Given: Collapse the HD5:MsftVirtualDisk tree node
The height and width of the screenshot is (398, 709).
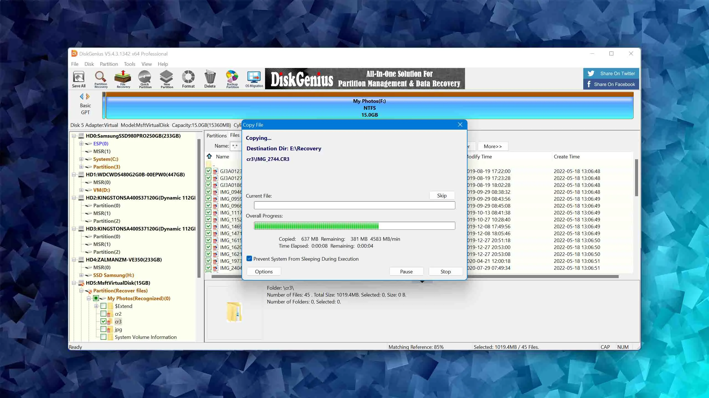Looking at the screenshot, I should (x=74, y=283).
